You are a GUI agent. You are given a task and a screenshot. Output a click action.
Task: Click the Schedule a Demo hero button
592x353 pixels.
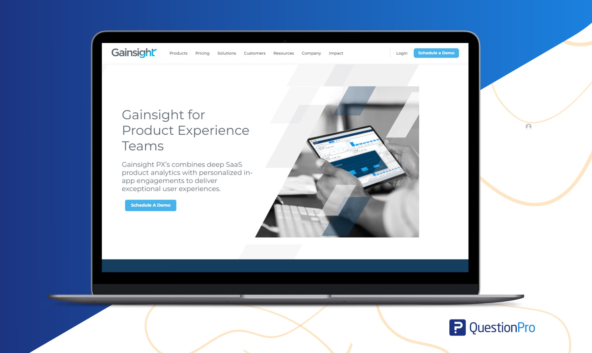[150, 205]
